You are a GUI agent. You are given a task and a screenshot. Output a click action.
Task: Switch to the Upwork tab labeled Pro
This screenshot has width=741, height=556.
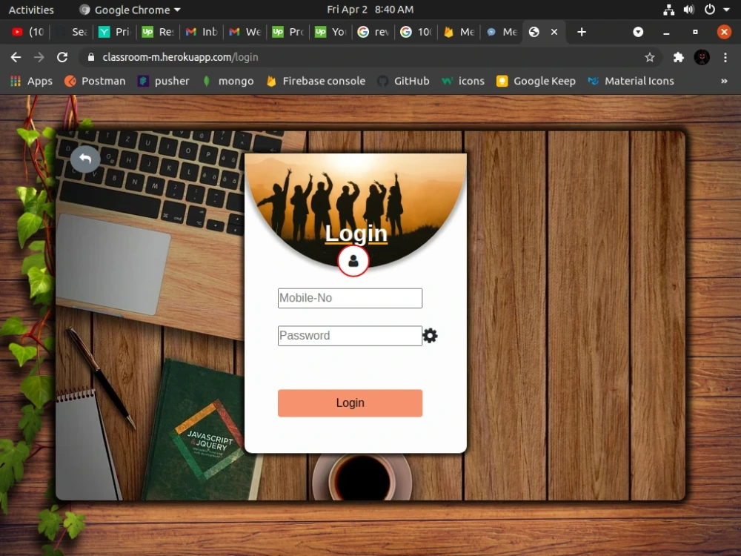288,32
